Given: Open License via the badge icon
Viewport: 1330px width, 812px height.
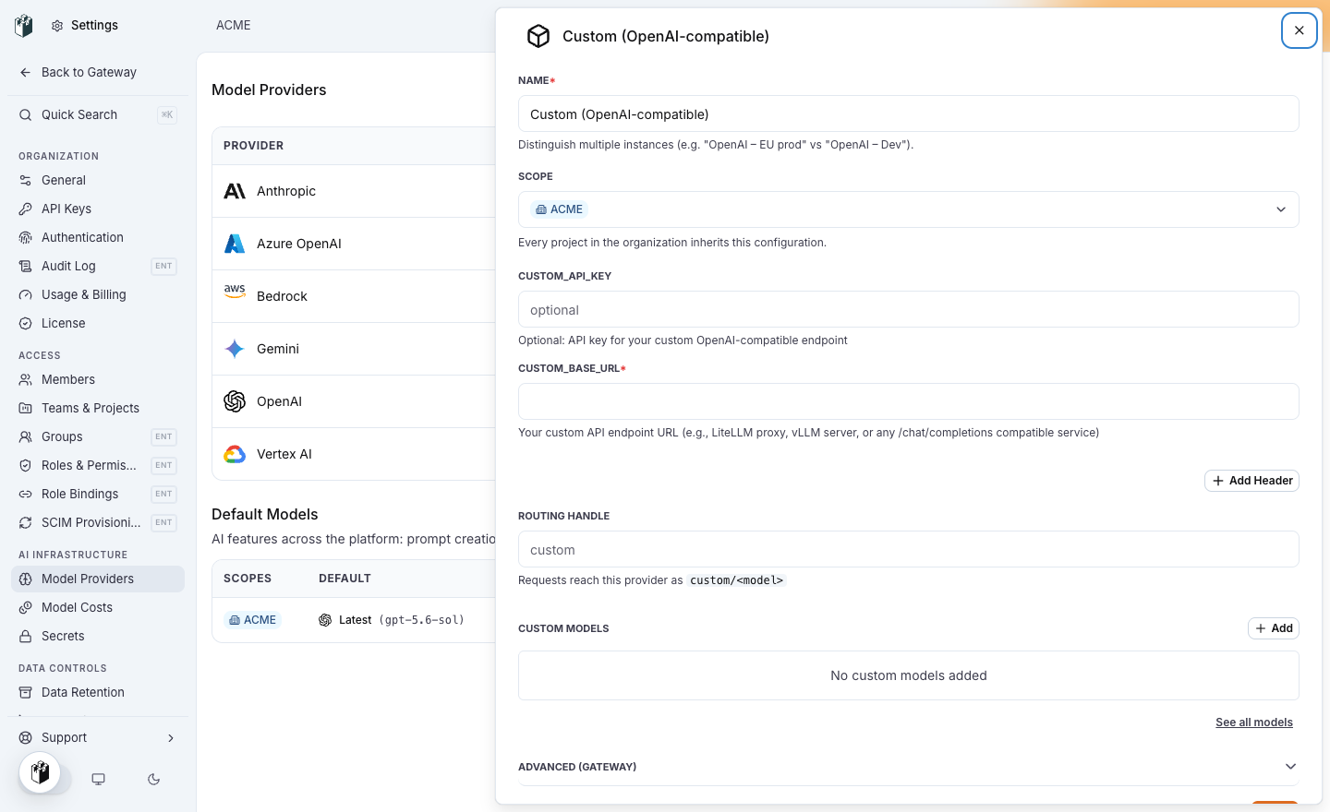Looking at the screenshot, I should [x=26, y=324].
